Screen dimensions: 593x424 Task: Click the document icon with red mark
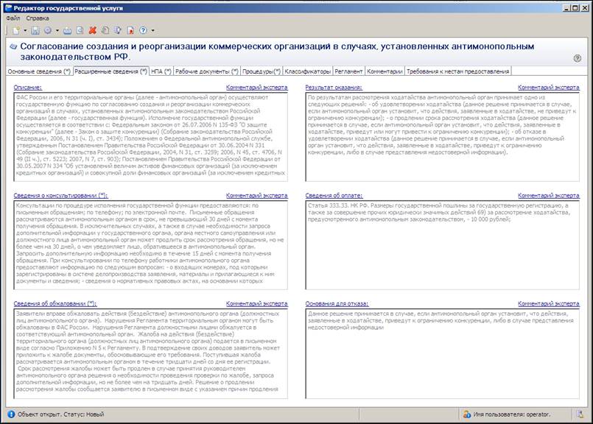coord(130,31)
